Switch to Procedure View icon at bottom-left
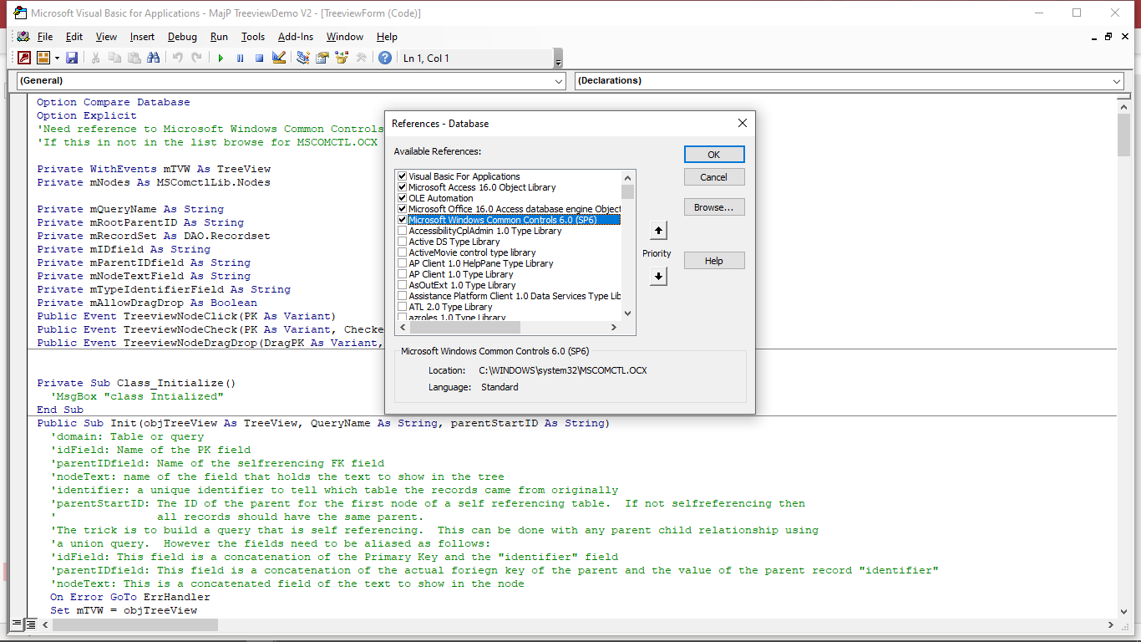 pos(17,624)
